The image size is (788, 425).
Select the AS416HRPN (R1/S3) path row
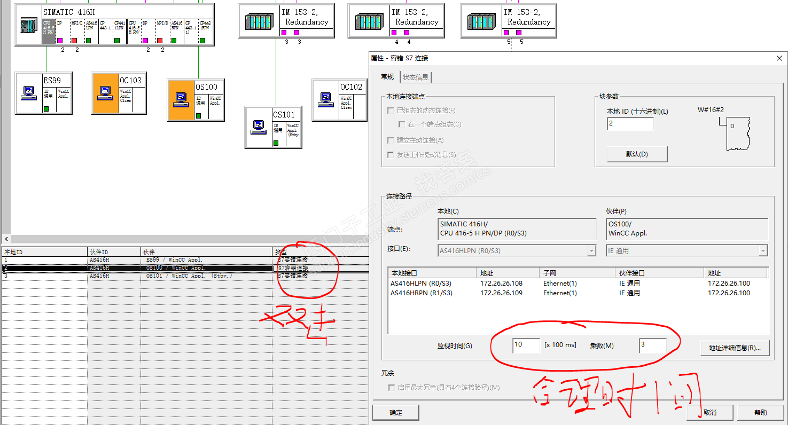click(578, 293)
